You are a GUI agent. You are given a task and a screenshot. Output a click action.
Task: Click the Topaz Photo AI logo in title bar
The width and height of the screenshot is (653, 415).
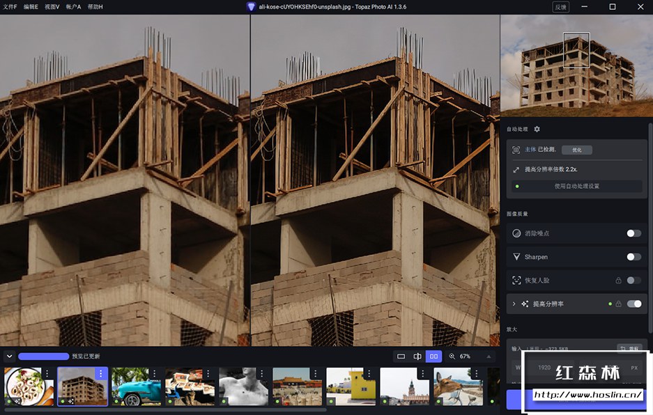(x=251, y=7)
